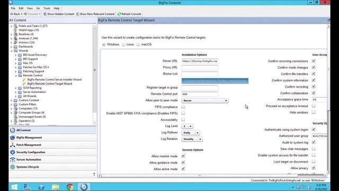The height and width of the screenshot is (191, 339).
Task: Open BigFix Remote Control Server Installer Wizard
Action: click(x=54, y=80)
